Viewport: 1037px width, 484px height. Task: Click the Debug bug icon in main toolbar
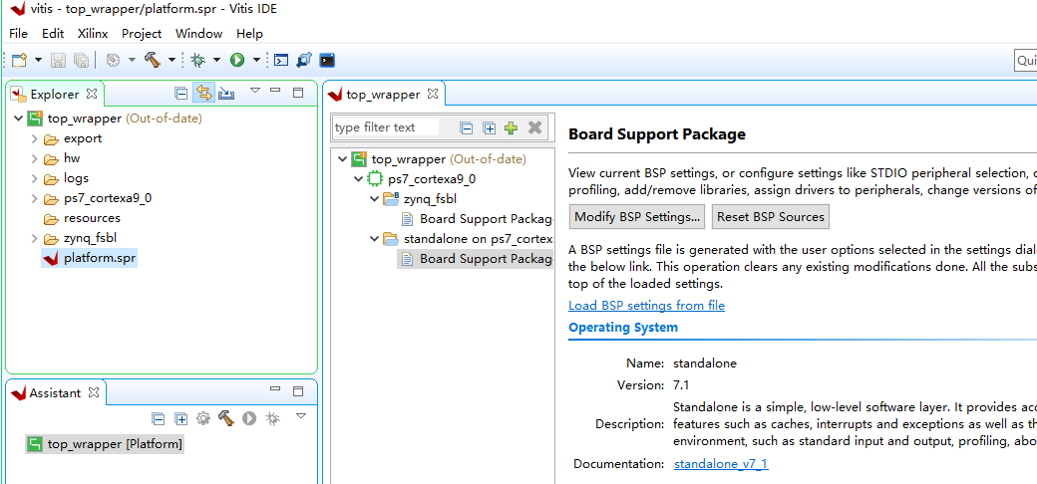pos(197,60)
